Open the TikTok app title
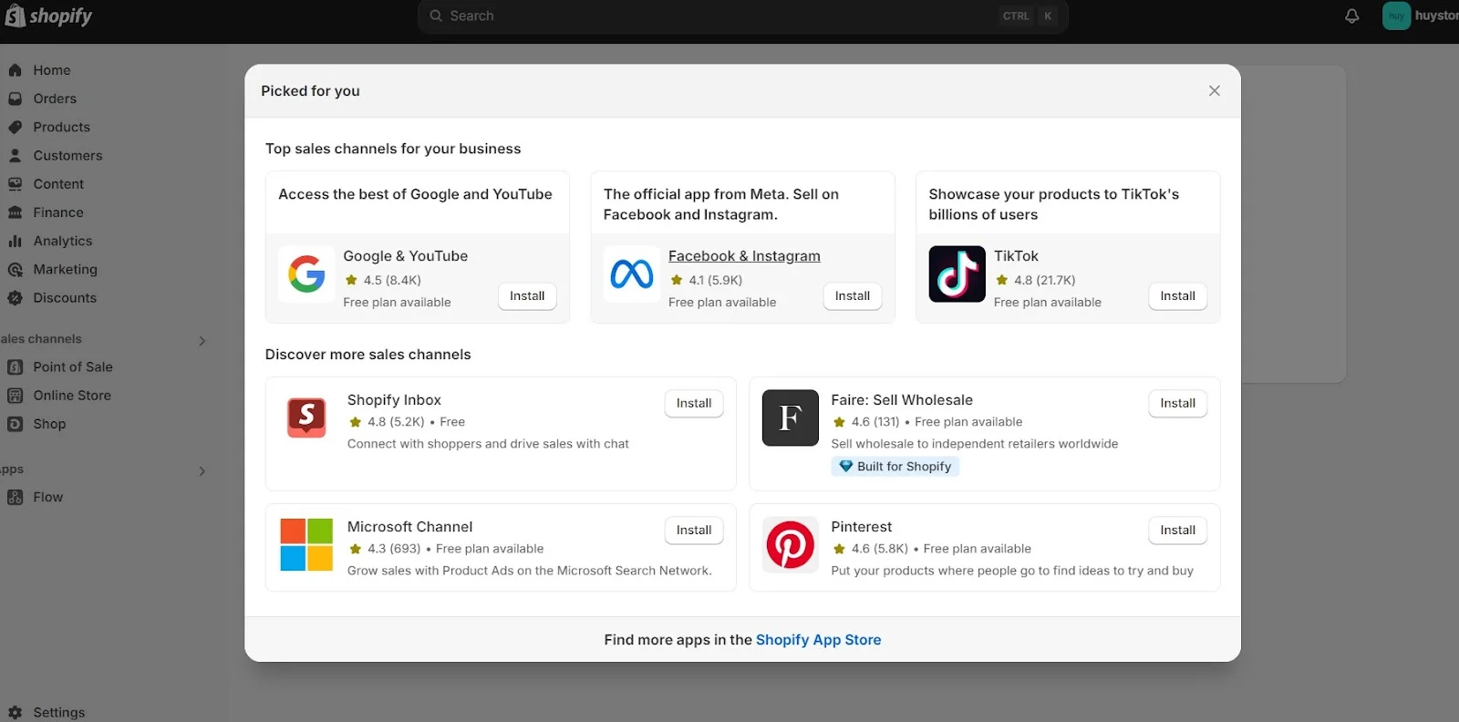Viewport: 1459px width, 722px height. [x=1016, y=256]
